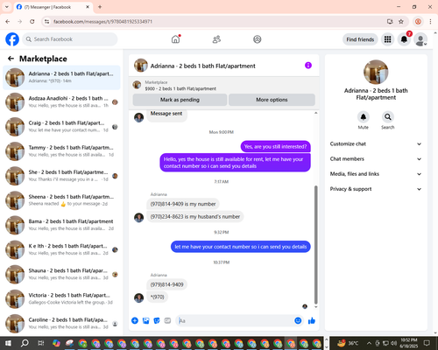Click the chat vertical scrollbar

click(315, 245)
